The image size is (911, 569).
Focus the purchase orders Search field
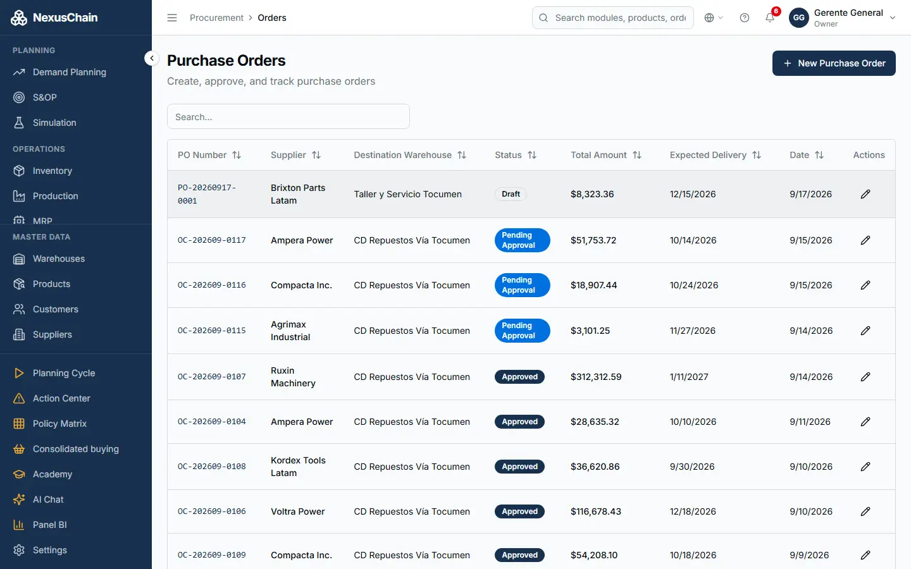click(288, 116)
